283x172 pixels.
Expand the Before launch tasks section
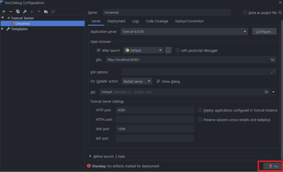click(x=90, y=156)
